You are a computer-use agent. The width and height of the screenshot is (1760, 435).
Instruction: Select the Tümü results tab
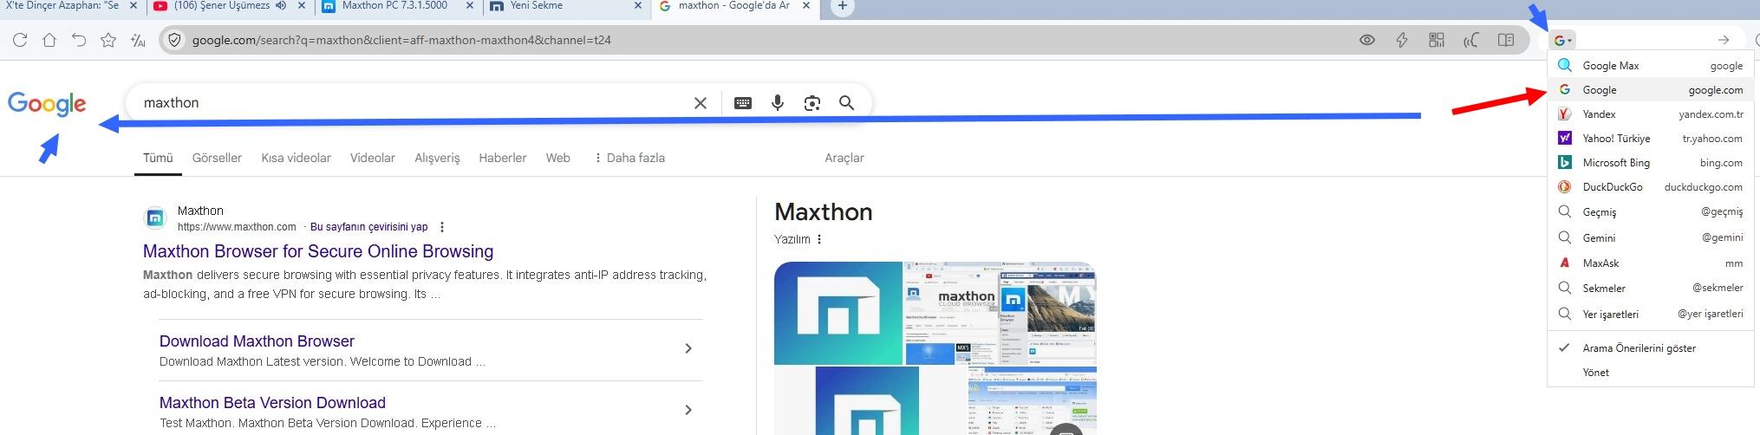click(158, 158)
